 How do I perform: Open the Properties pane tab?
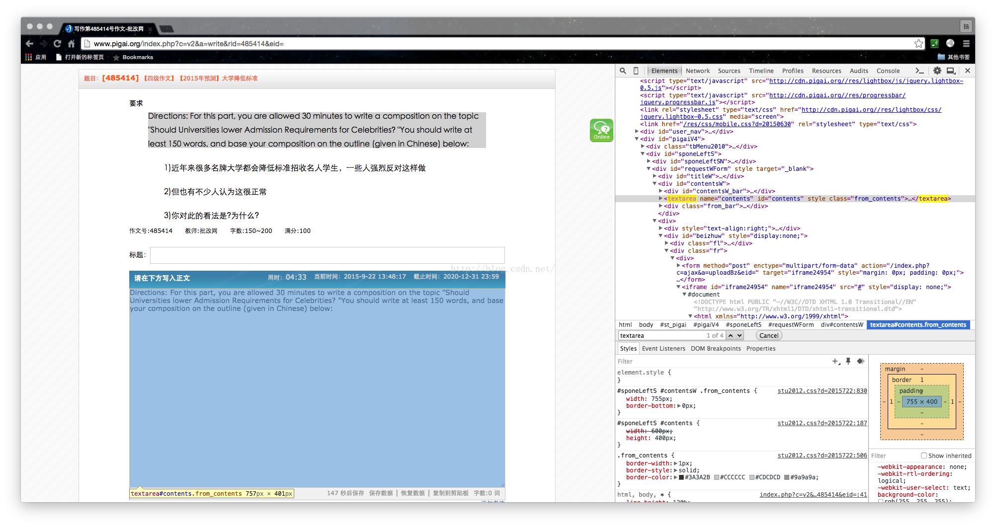point(761,349)
